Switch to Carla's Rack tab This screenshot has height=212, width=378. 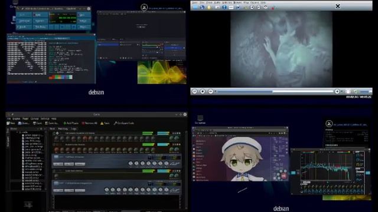pyautogui.click(x=52, y=129)
